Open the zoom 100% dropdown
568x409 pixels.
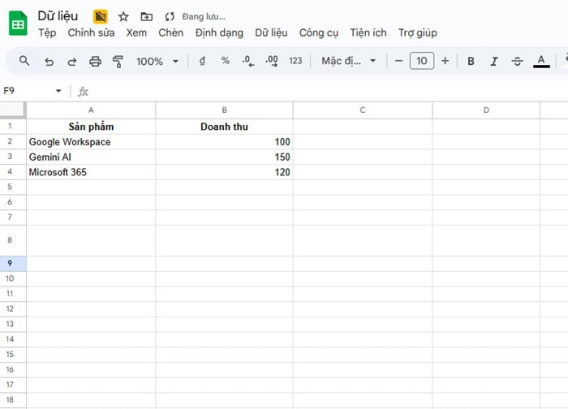tap(157, 61)
